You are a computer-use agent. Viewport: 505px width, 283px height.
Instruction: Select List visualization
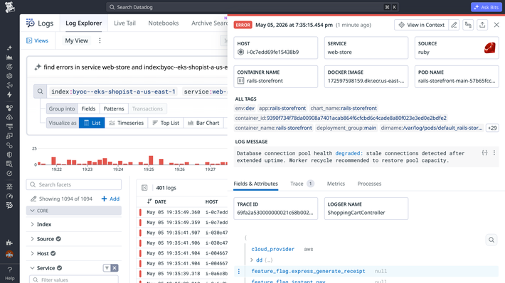[92, 123]
